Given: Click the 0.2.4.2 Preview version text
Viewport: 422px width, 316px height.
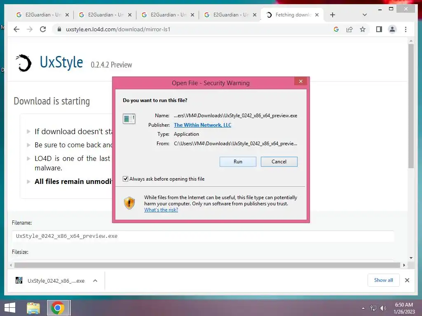Looking at the screenshot, I should pos(111,65).
